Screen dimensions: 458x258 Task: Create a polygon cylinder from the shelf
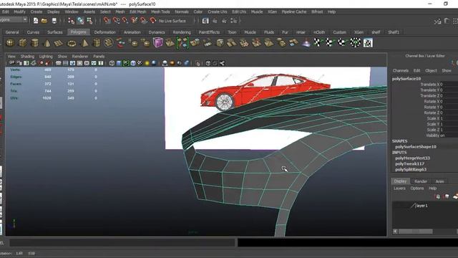tap(35, 43)
